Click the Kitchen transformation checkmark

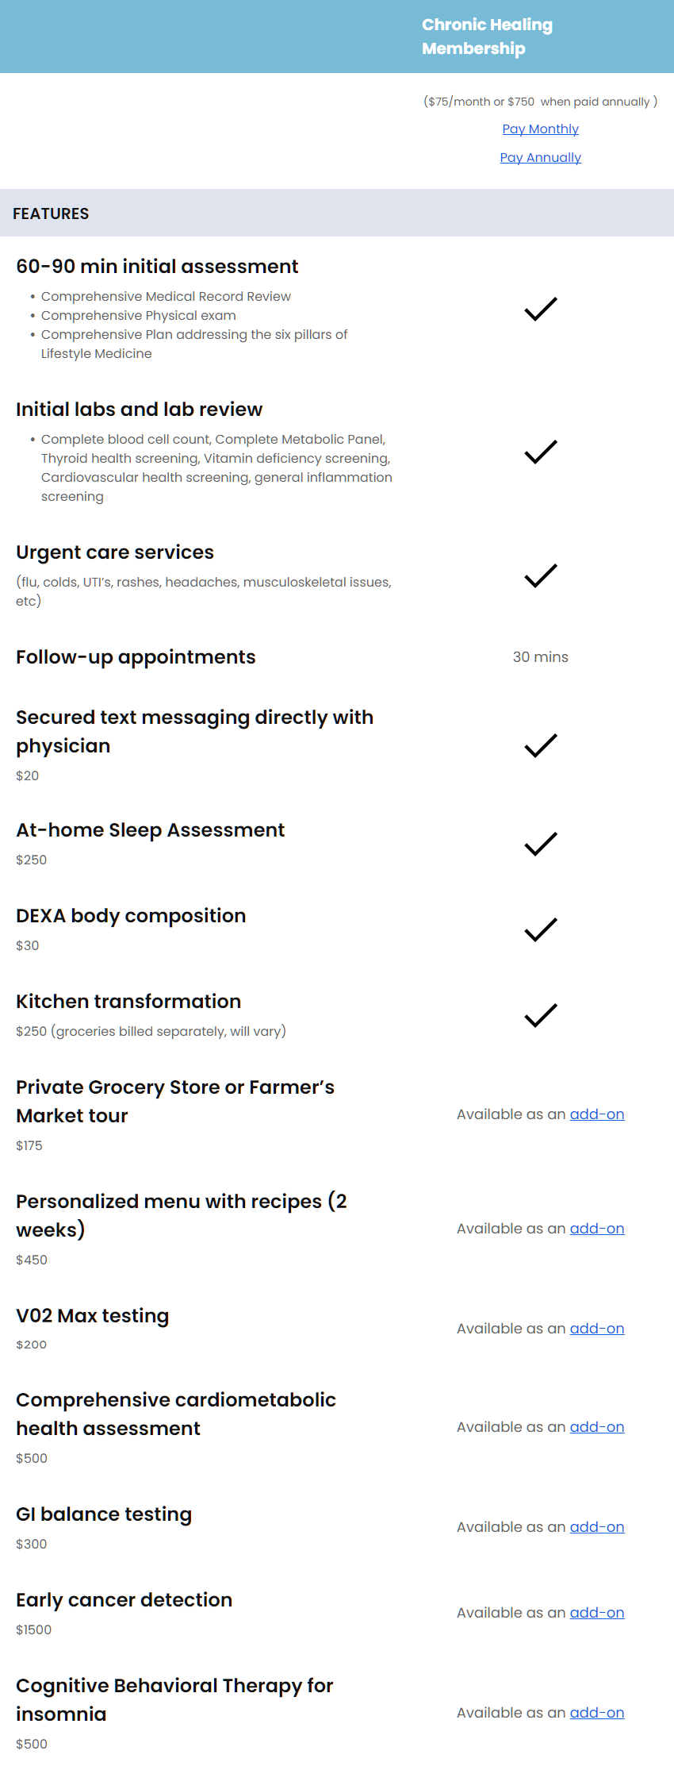[541, 1015]
